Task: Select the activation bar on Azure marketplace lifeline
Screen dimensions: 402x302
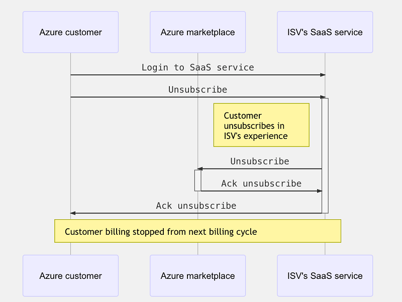Action: pyautogui.click(x=197, y=180)
